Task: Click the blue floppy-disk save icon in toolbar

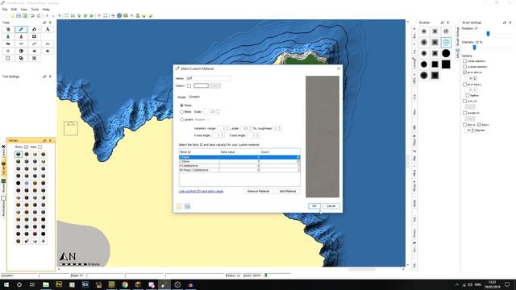Action: pos(19,15)
